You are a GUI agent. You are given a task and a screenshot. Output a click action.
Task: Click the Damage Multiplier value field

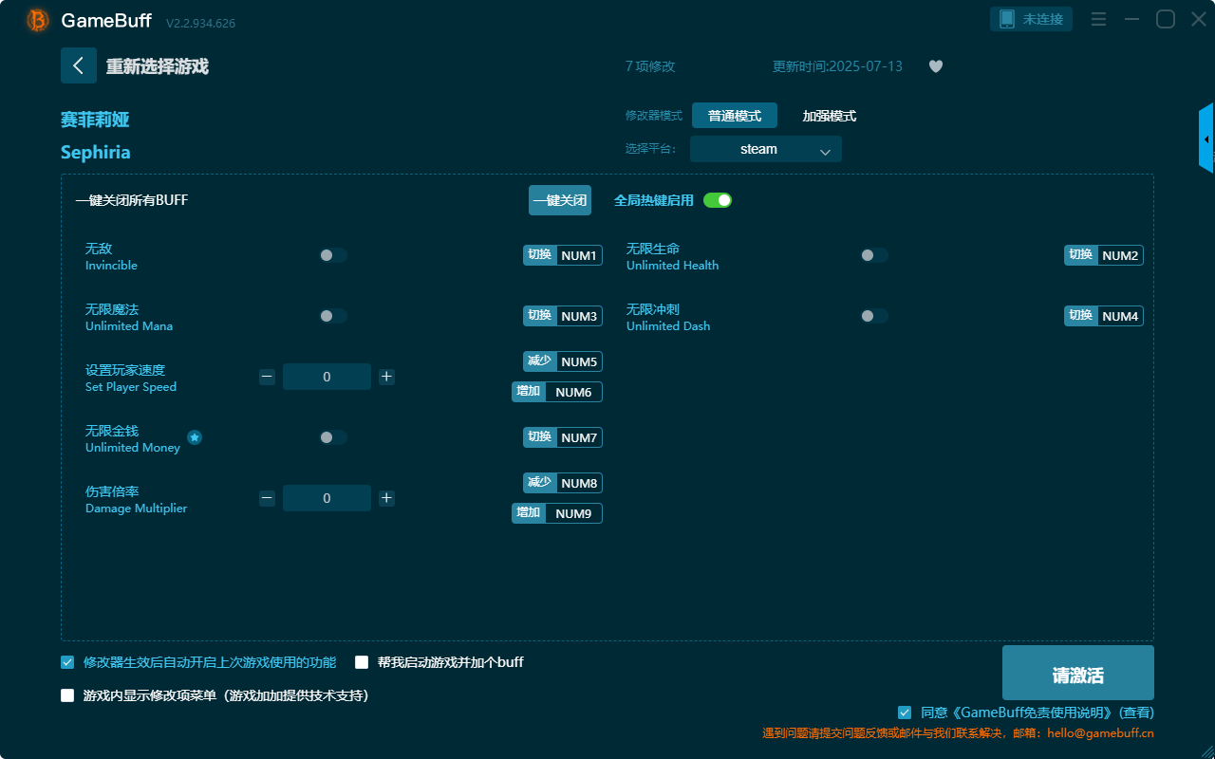click(x=327, y=498)
